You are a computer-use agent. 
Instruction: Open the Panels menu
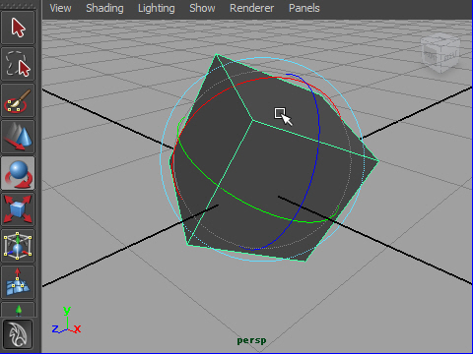tap(304, 8)
